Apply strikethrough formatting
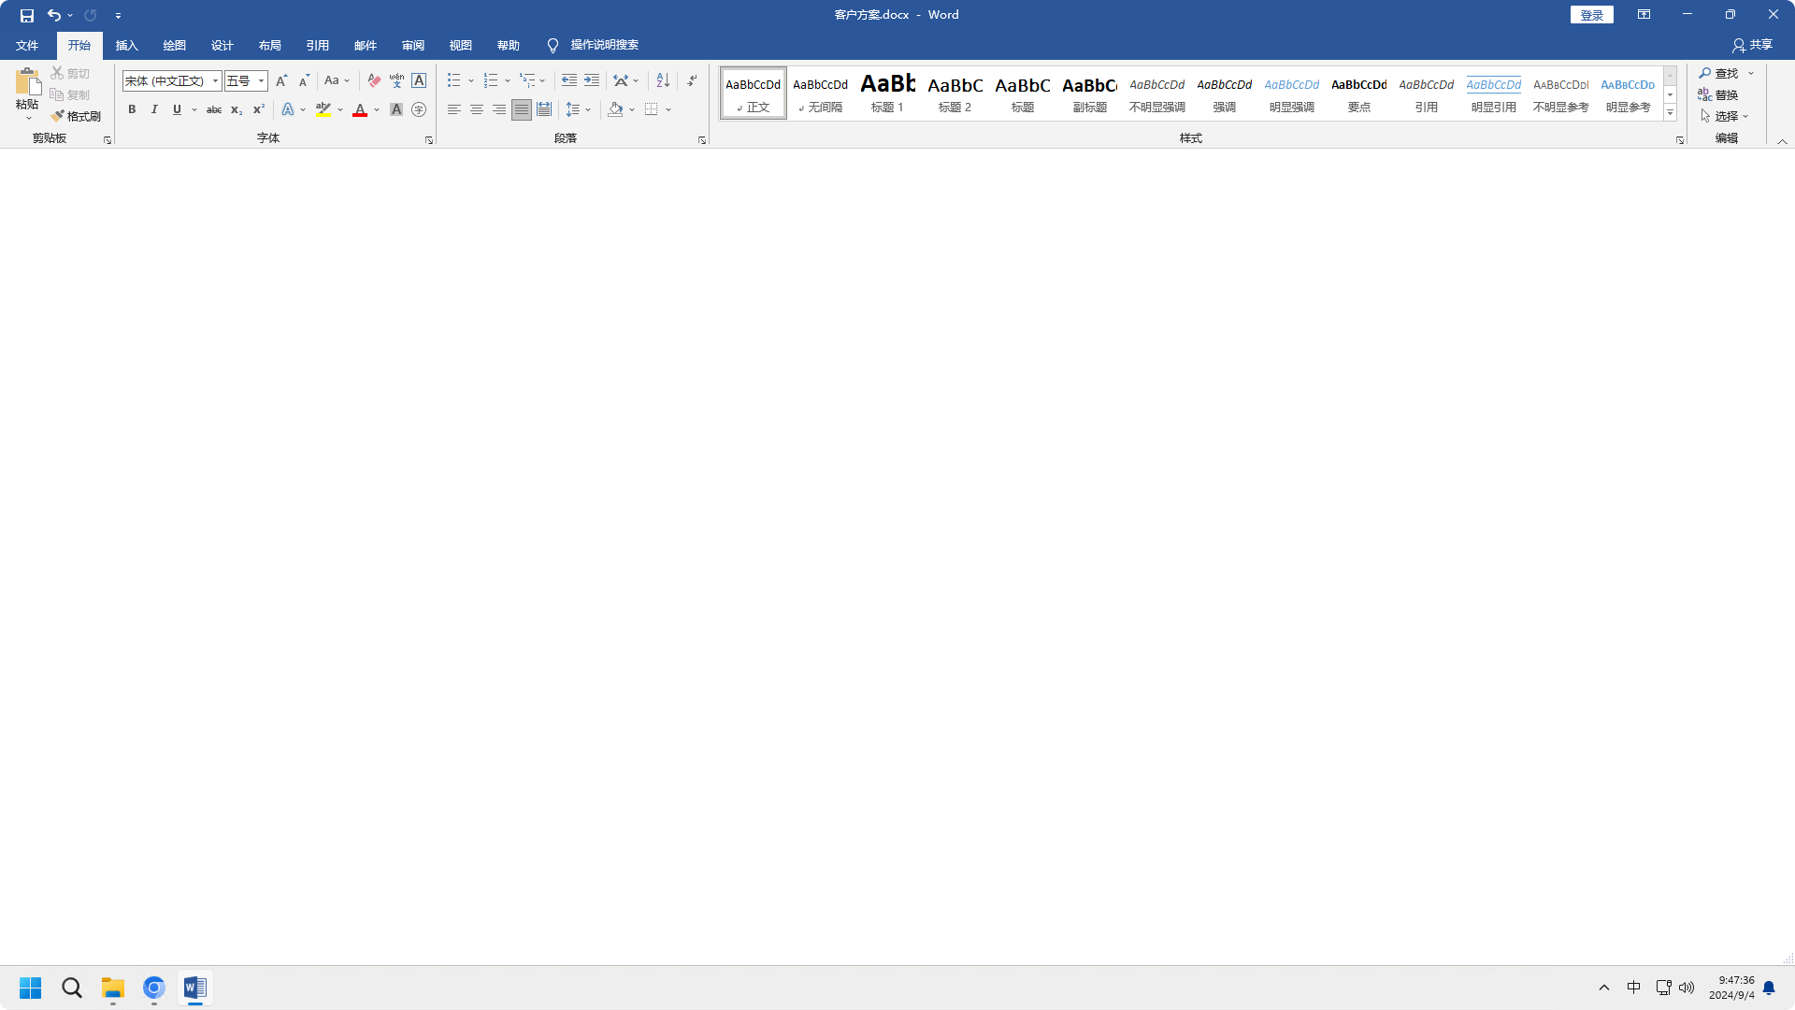The image size is (1795, 1010). coord(214,109)
